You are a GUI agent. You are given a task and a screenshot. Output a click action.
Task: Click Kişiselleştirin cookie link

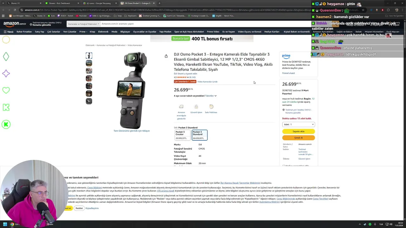click(x=92, y=208)
